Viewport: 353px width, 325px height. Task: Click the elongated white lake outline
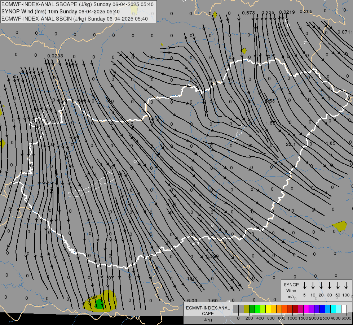(91, 184)
